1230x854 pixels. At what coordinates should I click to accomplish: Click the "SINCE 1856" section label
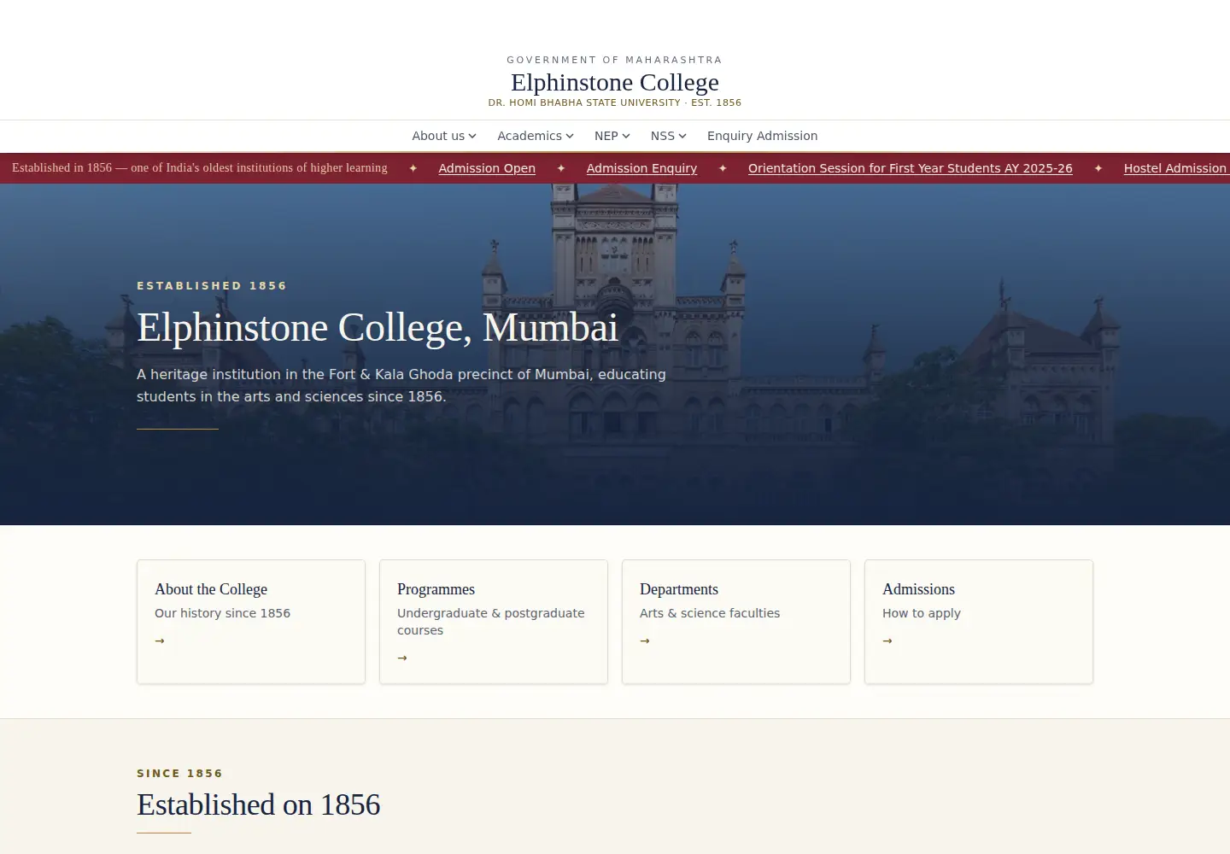tap(179, 774)
